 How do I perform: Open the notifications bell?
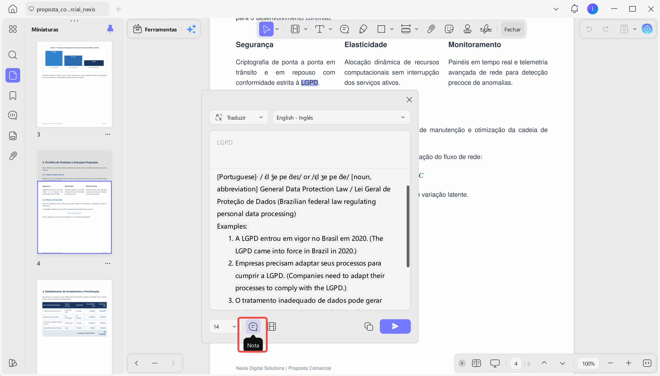[574, 9]
